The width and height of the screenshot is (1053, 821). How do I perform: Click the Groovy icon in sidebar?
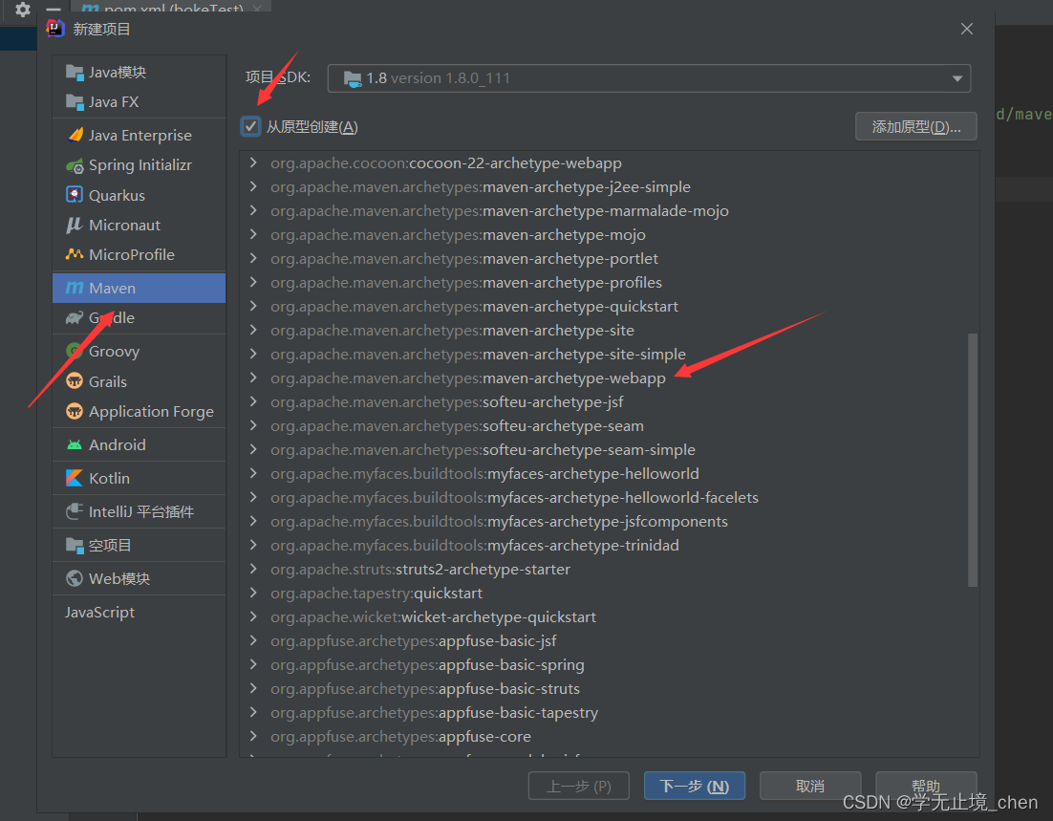tap(75, 351)
